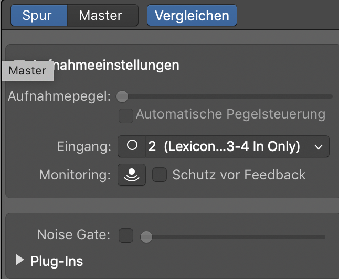Enable Automatische Pegelsteuerung checkbox
This screenshot has width=339, height=279.
pyautogui.click(x=125, y=115)
